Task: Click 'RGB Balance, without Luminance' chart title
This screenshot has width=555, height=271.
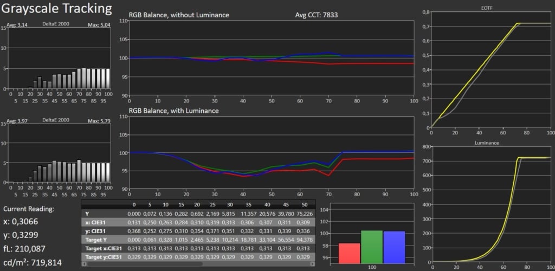Action: pyautogui.click(x=179, y=15)
